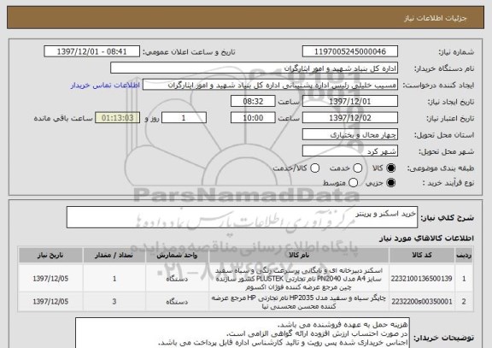This screenshot has height=348, width=492.
Task: Select the کالا radio button
Action: tap(390, 168)
